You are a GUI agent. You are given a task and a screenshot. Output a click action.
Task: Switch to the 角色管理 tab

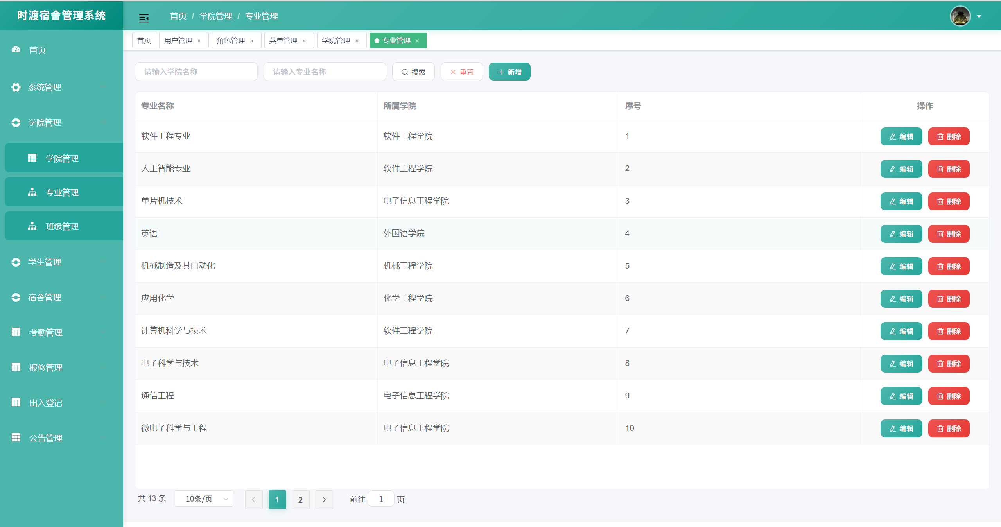(231, 41)
